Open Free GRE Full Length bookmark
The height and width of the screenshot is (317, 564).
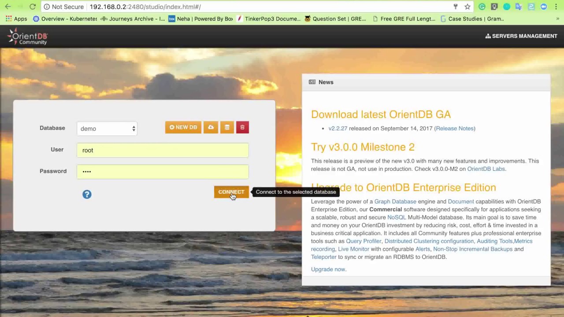point(404,19)
